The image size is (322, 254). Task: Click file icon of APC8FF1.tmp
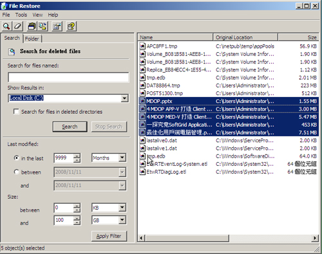point(142,46)
